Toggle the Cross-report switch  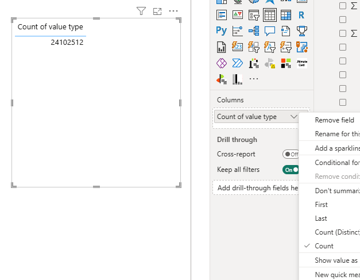click(291, 154)
